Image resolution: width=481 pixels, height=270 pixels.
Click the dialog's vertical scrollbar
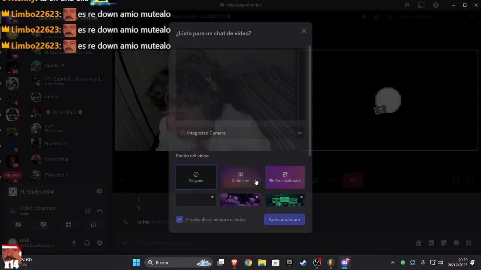pos(310,101)
